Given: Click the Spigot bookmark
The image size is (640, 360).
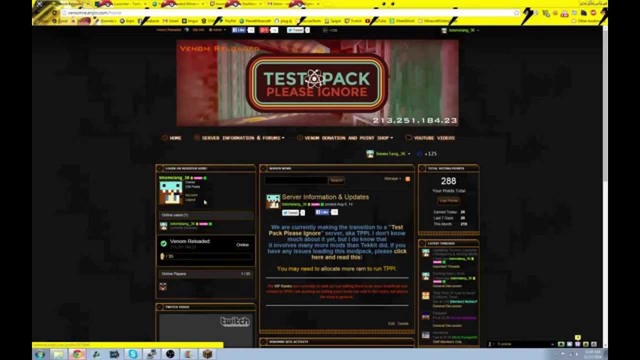Looking at the screenshot, I should 333,21.
